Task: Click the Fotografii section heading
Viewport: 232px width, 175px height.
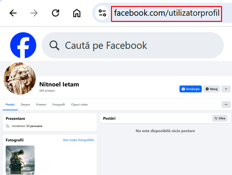Action: click(15, 140)
